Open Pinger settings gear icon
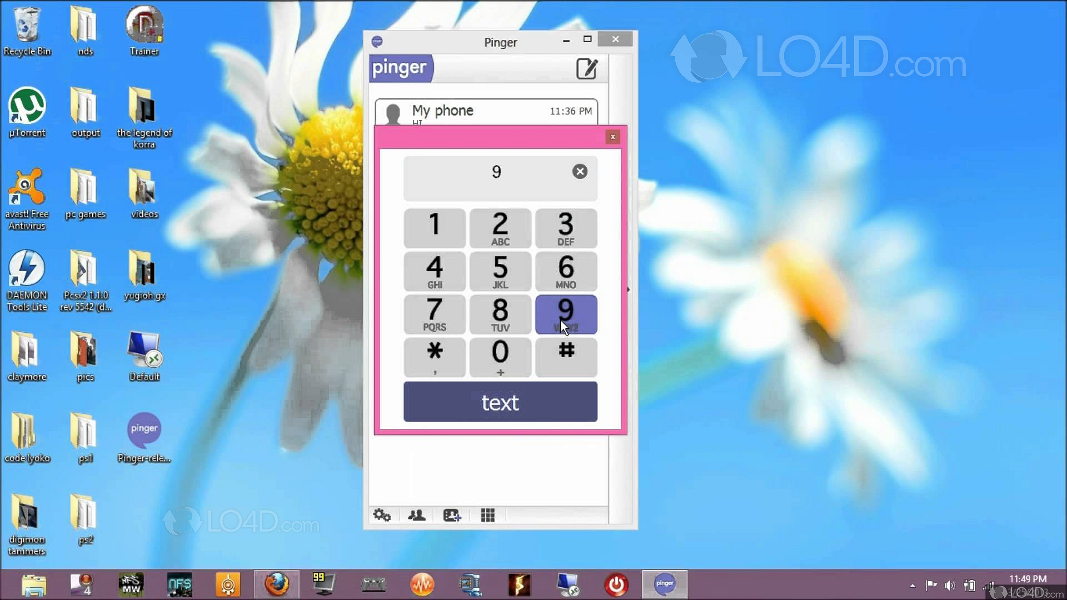1067x600 pixels. click(382, 516)
